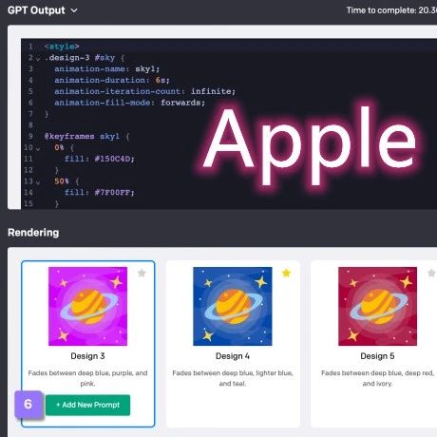Click 'animation-name: sky1;' code line
Image resolution: width=437 pixels, height=437 pixels.
(107, 68)
